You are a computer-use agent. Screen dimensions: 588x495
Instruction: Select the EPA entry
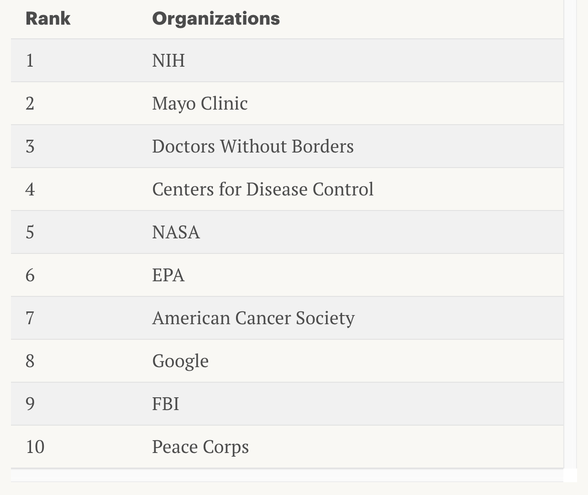168,275
